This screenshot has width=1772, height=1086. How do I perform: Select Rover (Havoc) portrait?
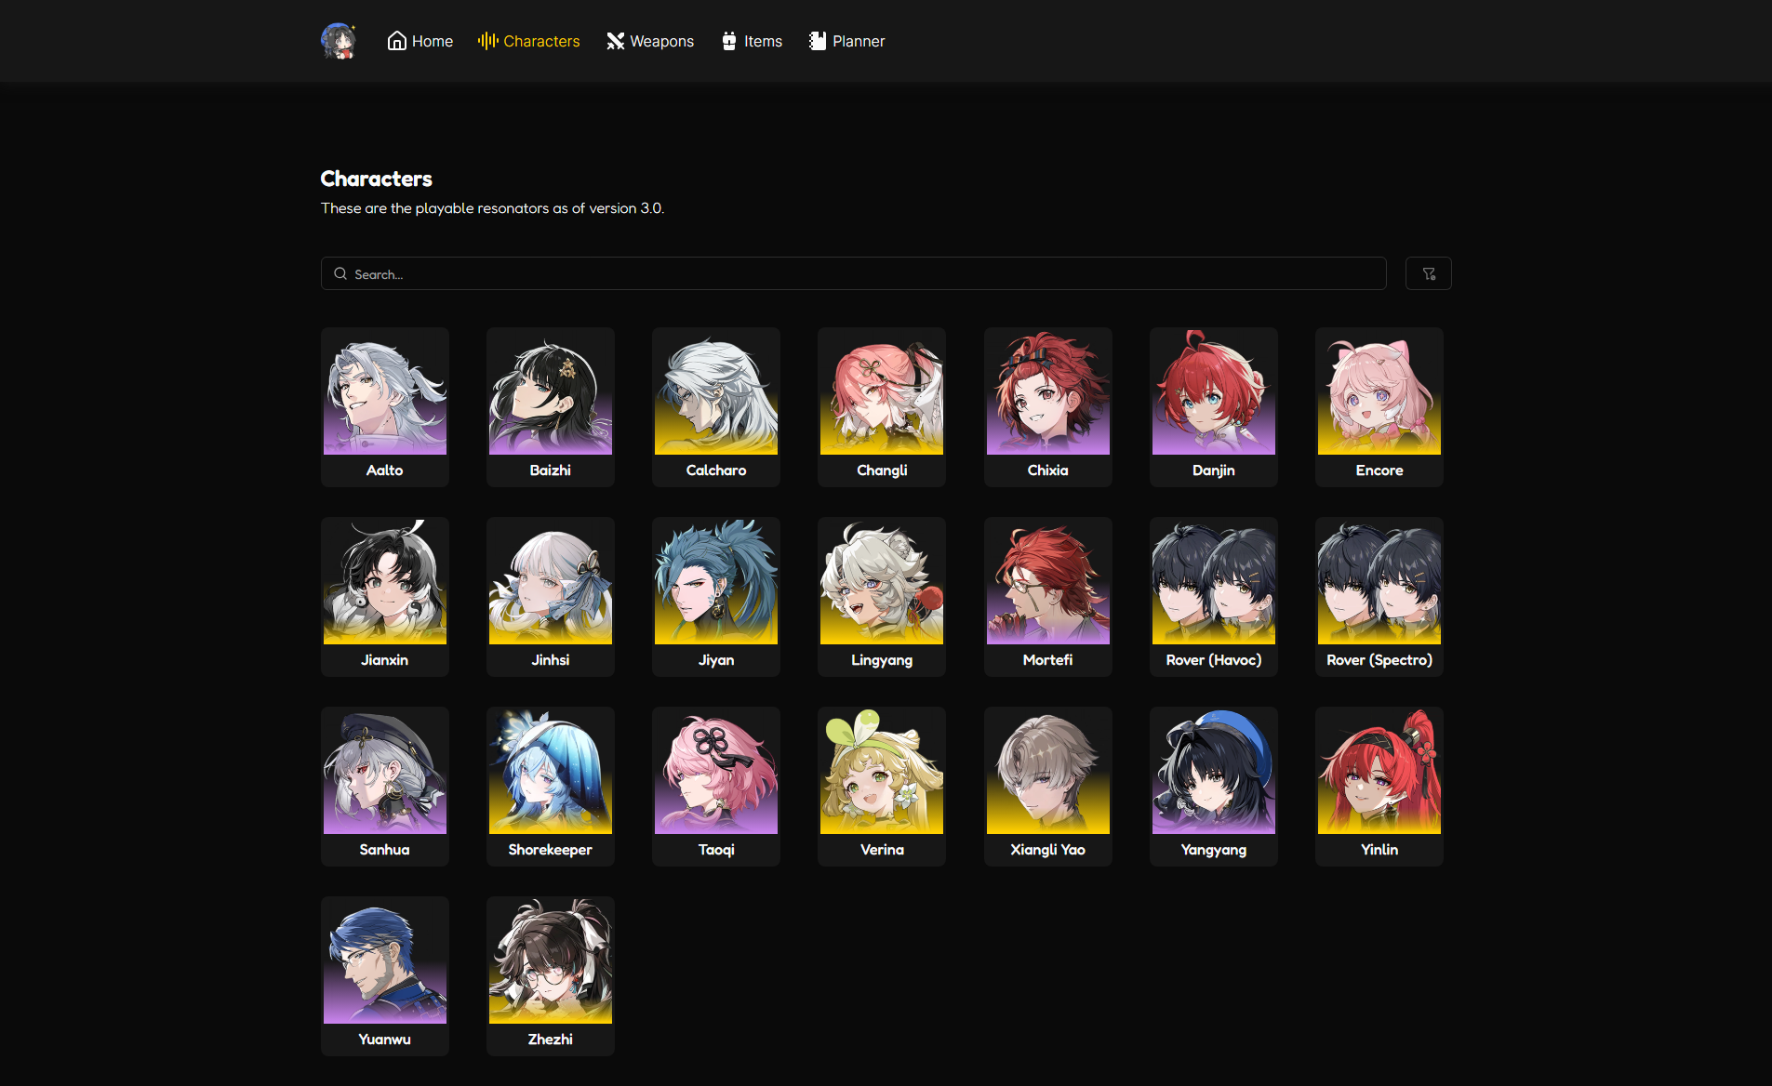[x=1214, y=581]
